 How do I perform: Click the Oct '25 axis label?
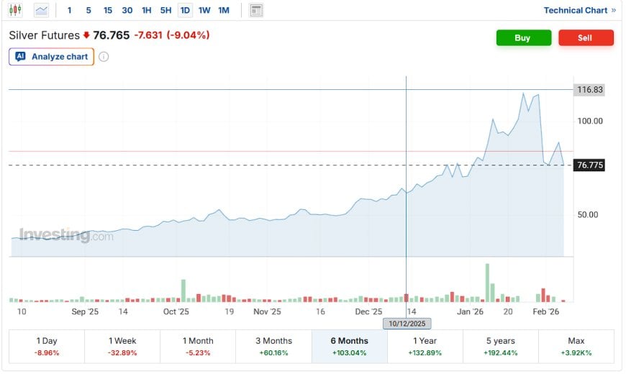(176, 311)
